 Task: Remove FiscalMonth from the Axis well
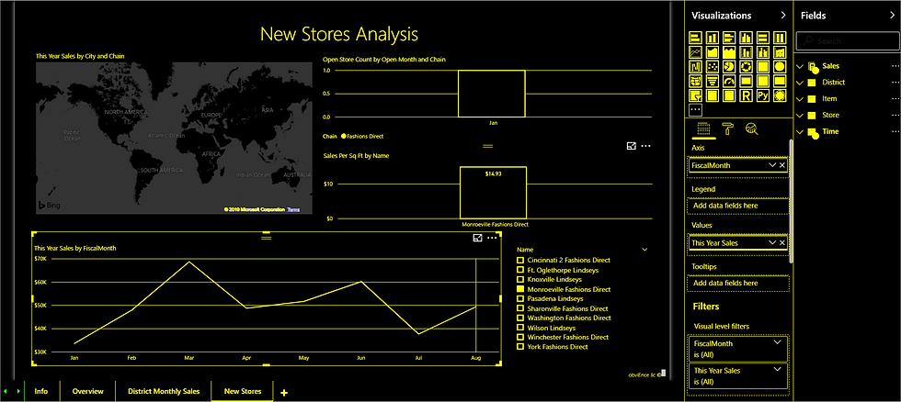(782, 165)
